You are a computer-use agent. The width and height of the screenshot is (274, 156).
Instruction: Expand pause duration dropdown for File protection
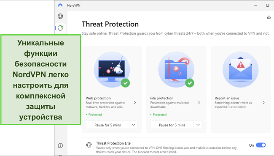(x=198, y=125)
